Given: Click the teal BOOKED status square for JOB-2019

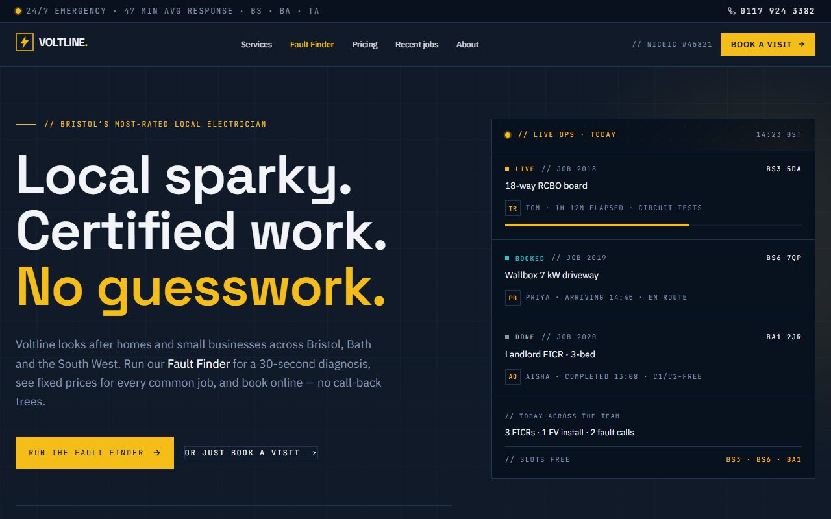Looking at the screenshot, I should click(507, 258).
